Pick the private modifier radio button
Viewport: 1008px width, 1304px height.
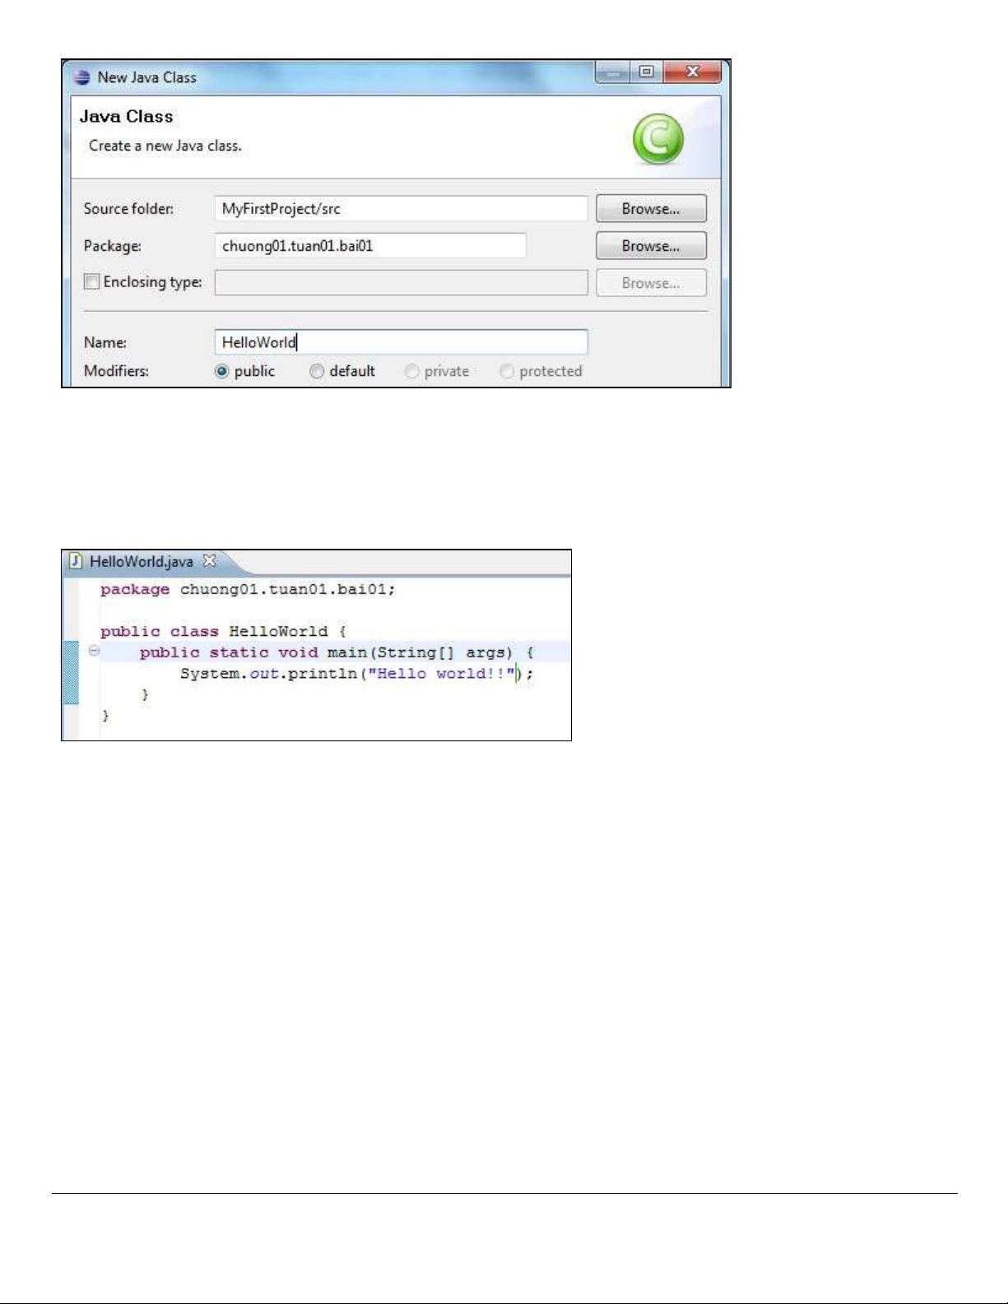click(x=411, y=372)
